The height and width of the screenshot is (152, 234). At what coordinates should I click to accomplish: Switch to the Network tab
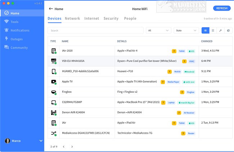(x=72, y=18)
